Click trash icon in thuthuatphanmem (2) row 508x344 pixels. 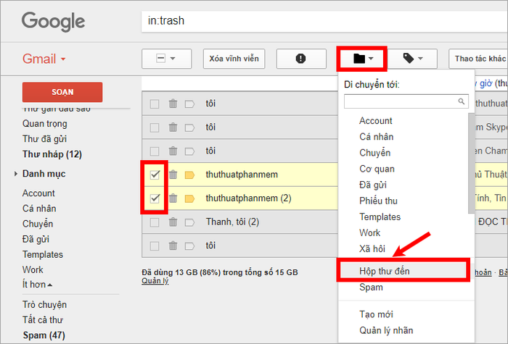click(x=173, y=198)
